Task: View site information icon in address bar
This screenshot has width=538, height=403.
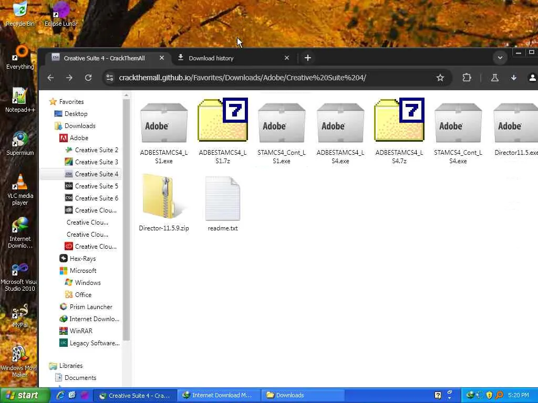Action: [x=110, y=78]
